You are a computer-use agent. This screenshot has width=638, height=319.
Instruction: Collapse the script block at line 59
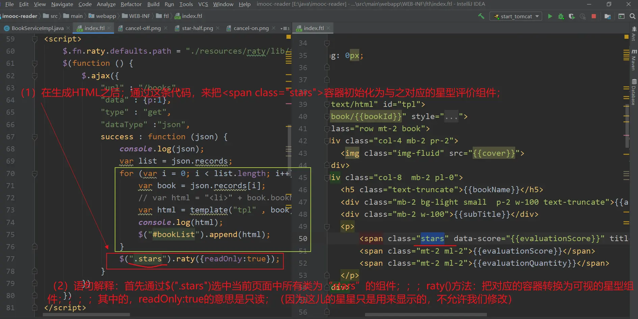(34, 39)
